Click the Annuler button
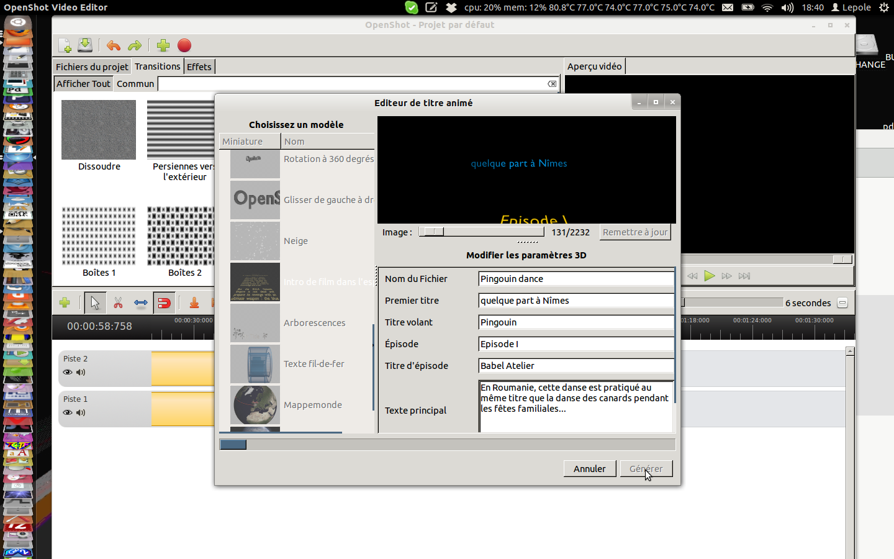This screenshot has height=559, width=894. pyautogui.click(x=589, y=468)
